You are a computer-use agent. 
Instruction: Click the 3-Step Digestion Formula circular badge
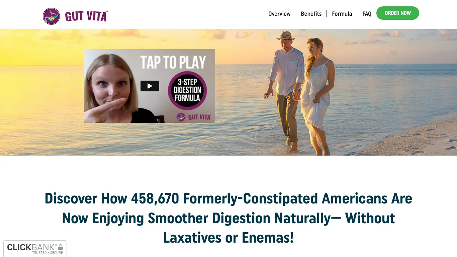click(x=187, y=91)
